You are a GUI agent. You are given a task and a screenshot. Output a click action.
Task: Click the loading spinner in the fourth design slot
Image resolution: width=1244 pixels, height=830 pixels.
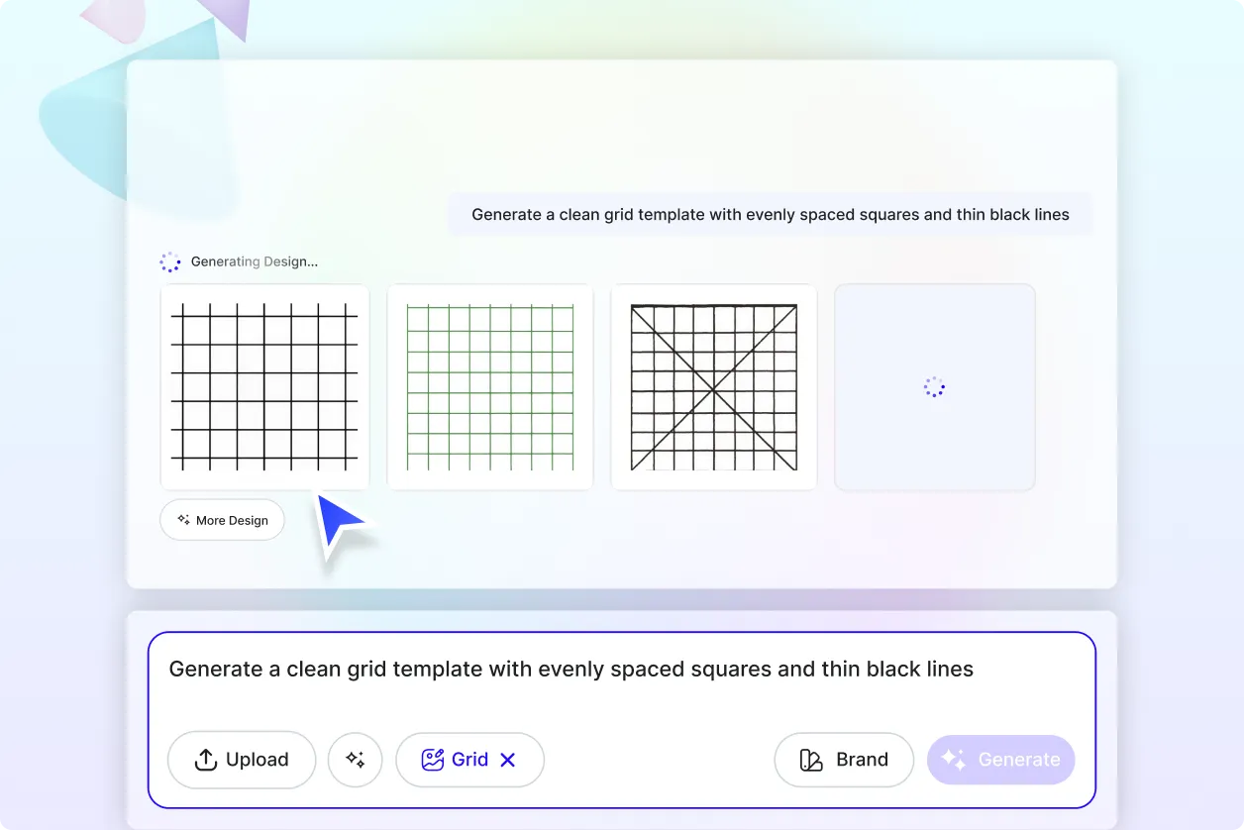934,386
